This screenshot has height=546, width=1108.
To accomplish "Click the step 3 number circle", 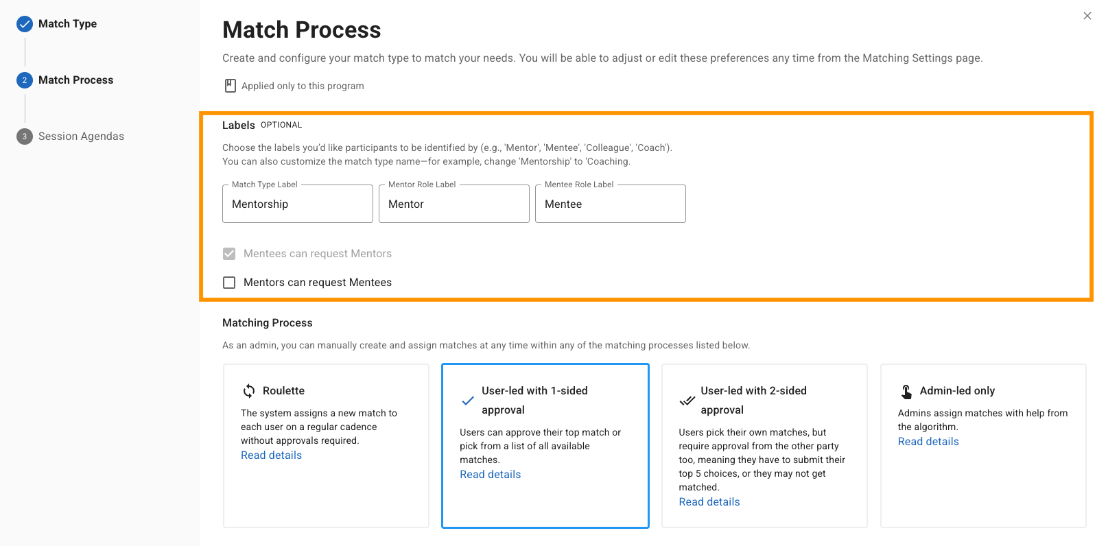I will (25, 136).
